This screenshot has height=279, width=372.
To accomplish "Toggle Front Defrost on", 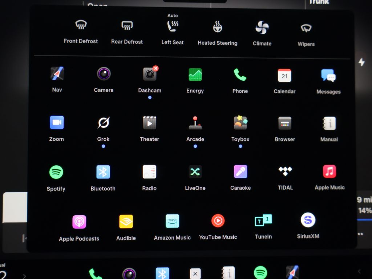I will tap(81, 25).
